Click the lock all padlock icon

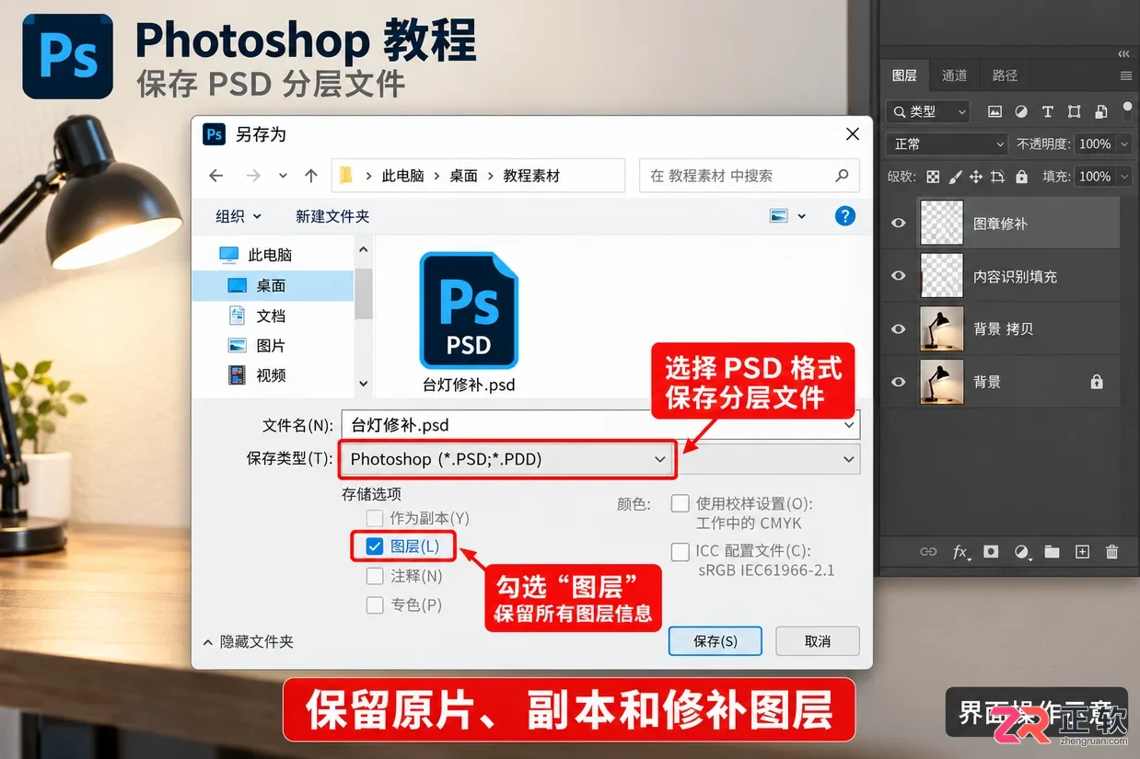tap(1021, 176)
